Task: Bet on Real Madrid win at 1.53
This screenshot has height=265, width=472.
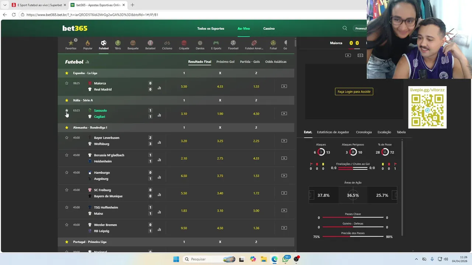Action: click(x=256, y=86)
